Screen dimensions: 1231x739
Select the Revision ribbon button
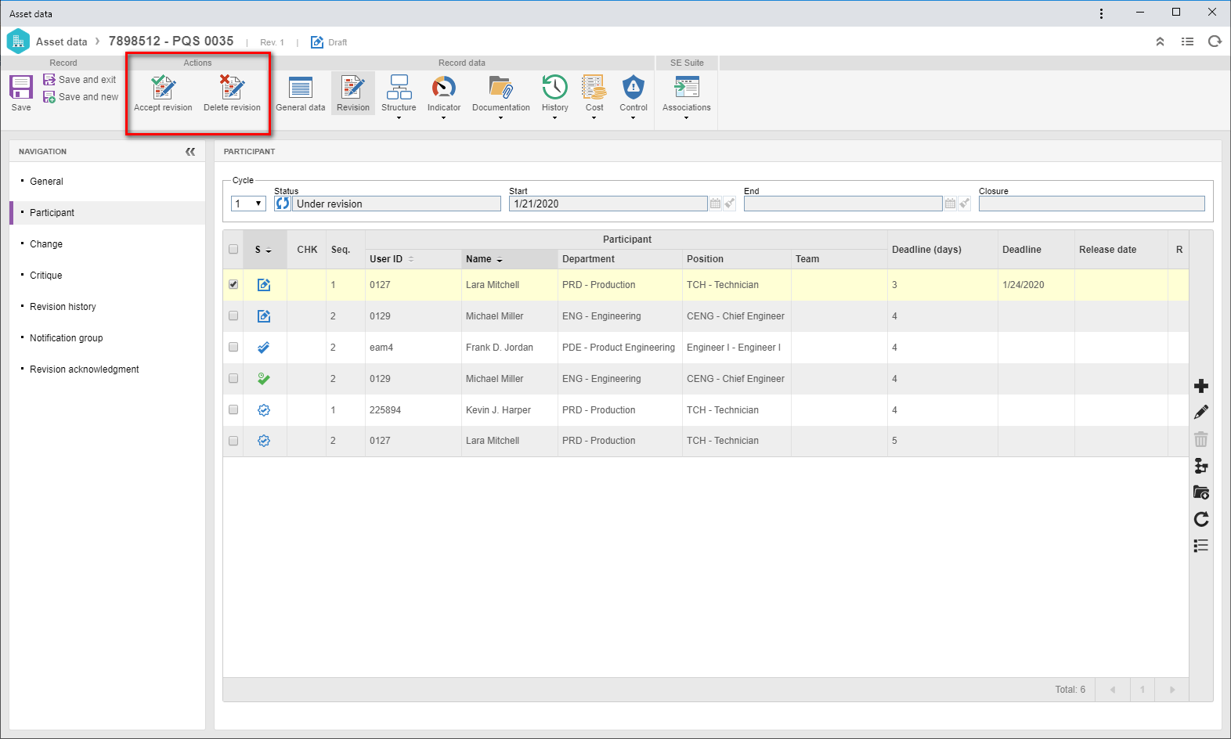click(353, 93)
